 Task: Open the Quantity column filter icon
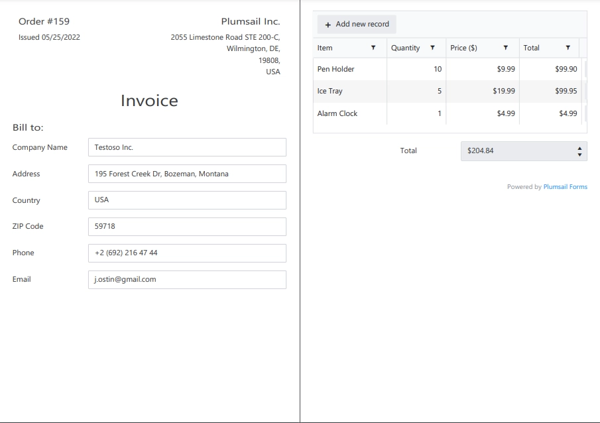[432, 48]
